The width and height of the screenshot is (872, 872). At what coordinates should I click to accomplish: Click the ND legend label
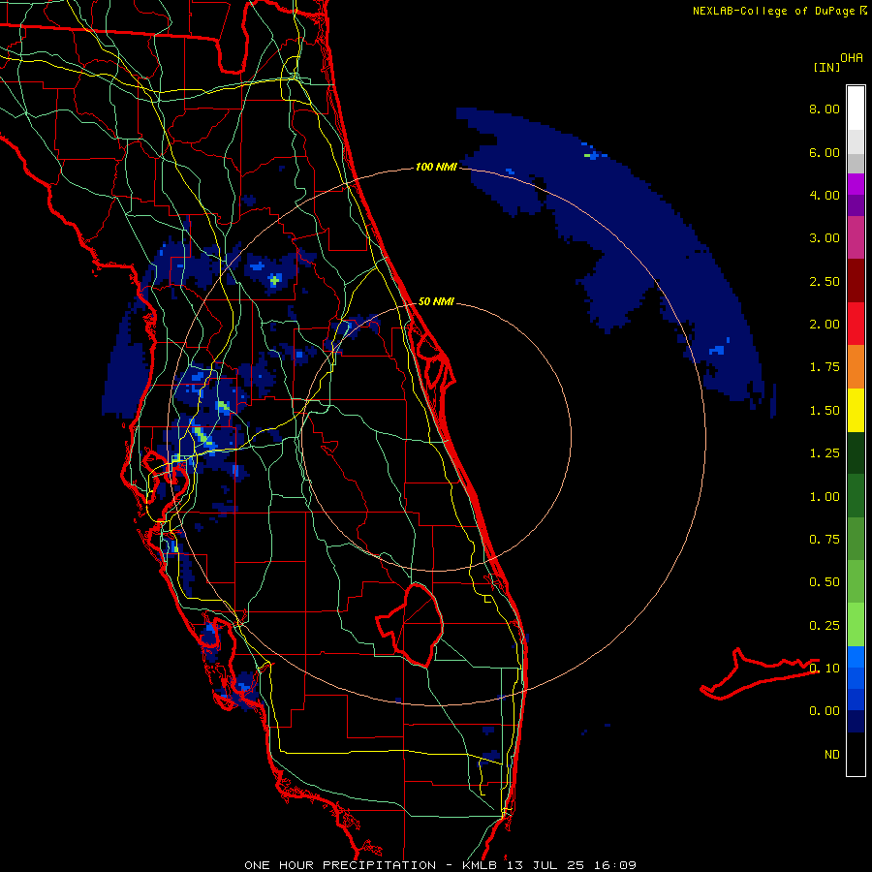click(832, 755)
